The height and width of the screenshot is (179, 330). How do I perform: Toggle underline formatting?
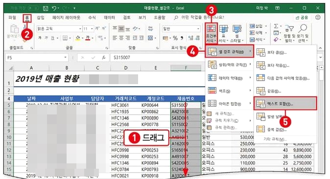click(52, 38)
